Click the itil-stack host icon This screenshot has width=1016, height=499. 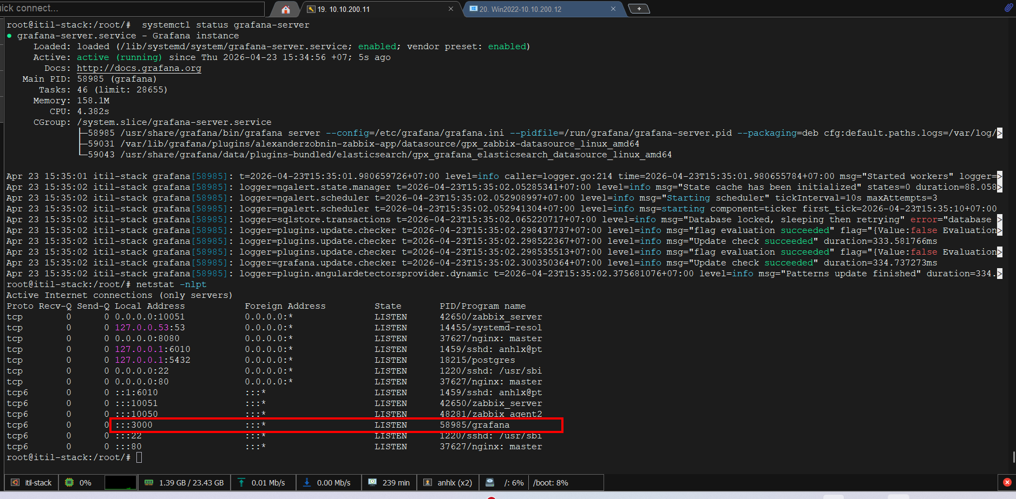pyautogui.click(x=15, y=483)
